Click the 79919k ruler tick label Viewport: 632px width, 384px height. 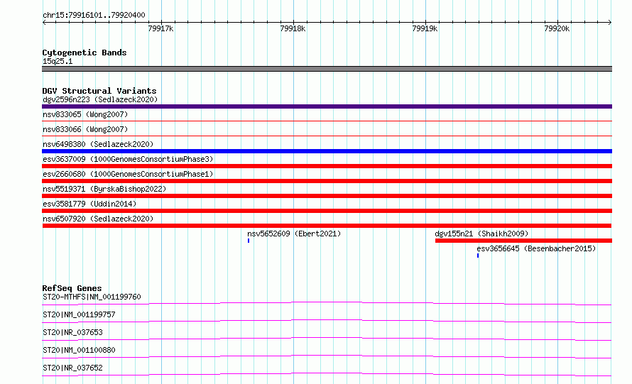pyautogui.click(x=425, y=28)
